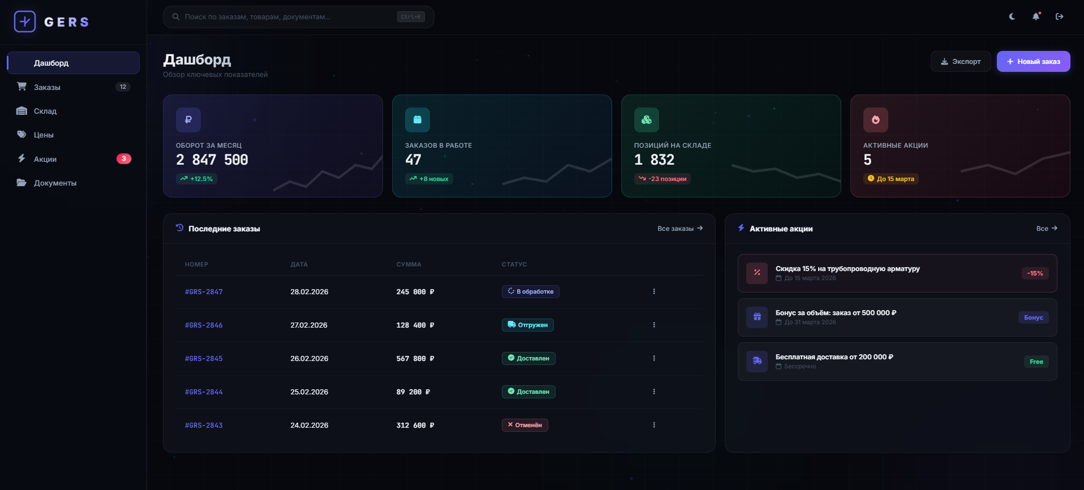Image resolution: width=1084 pixels, height=490 pixels.
Task: Open the Все заказы link
Action: point(679,229)
